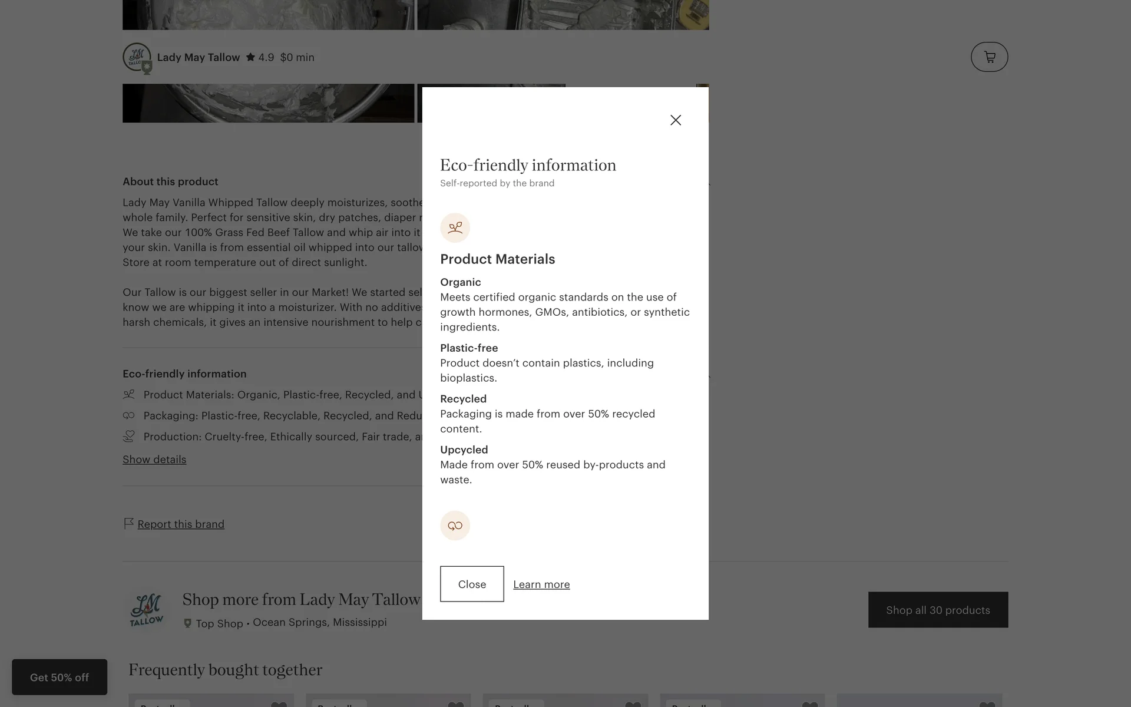Open the Learn more link
Viewport: 1131px width, 707px height.
pyautogui.click(x=541, y=584)
